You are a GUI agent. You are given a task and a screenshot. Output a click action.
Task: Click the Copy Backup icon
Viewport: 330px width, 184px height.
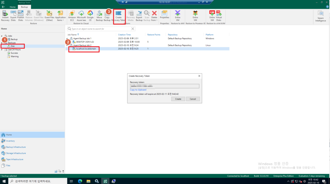[x=107, y=16]
